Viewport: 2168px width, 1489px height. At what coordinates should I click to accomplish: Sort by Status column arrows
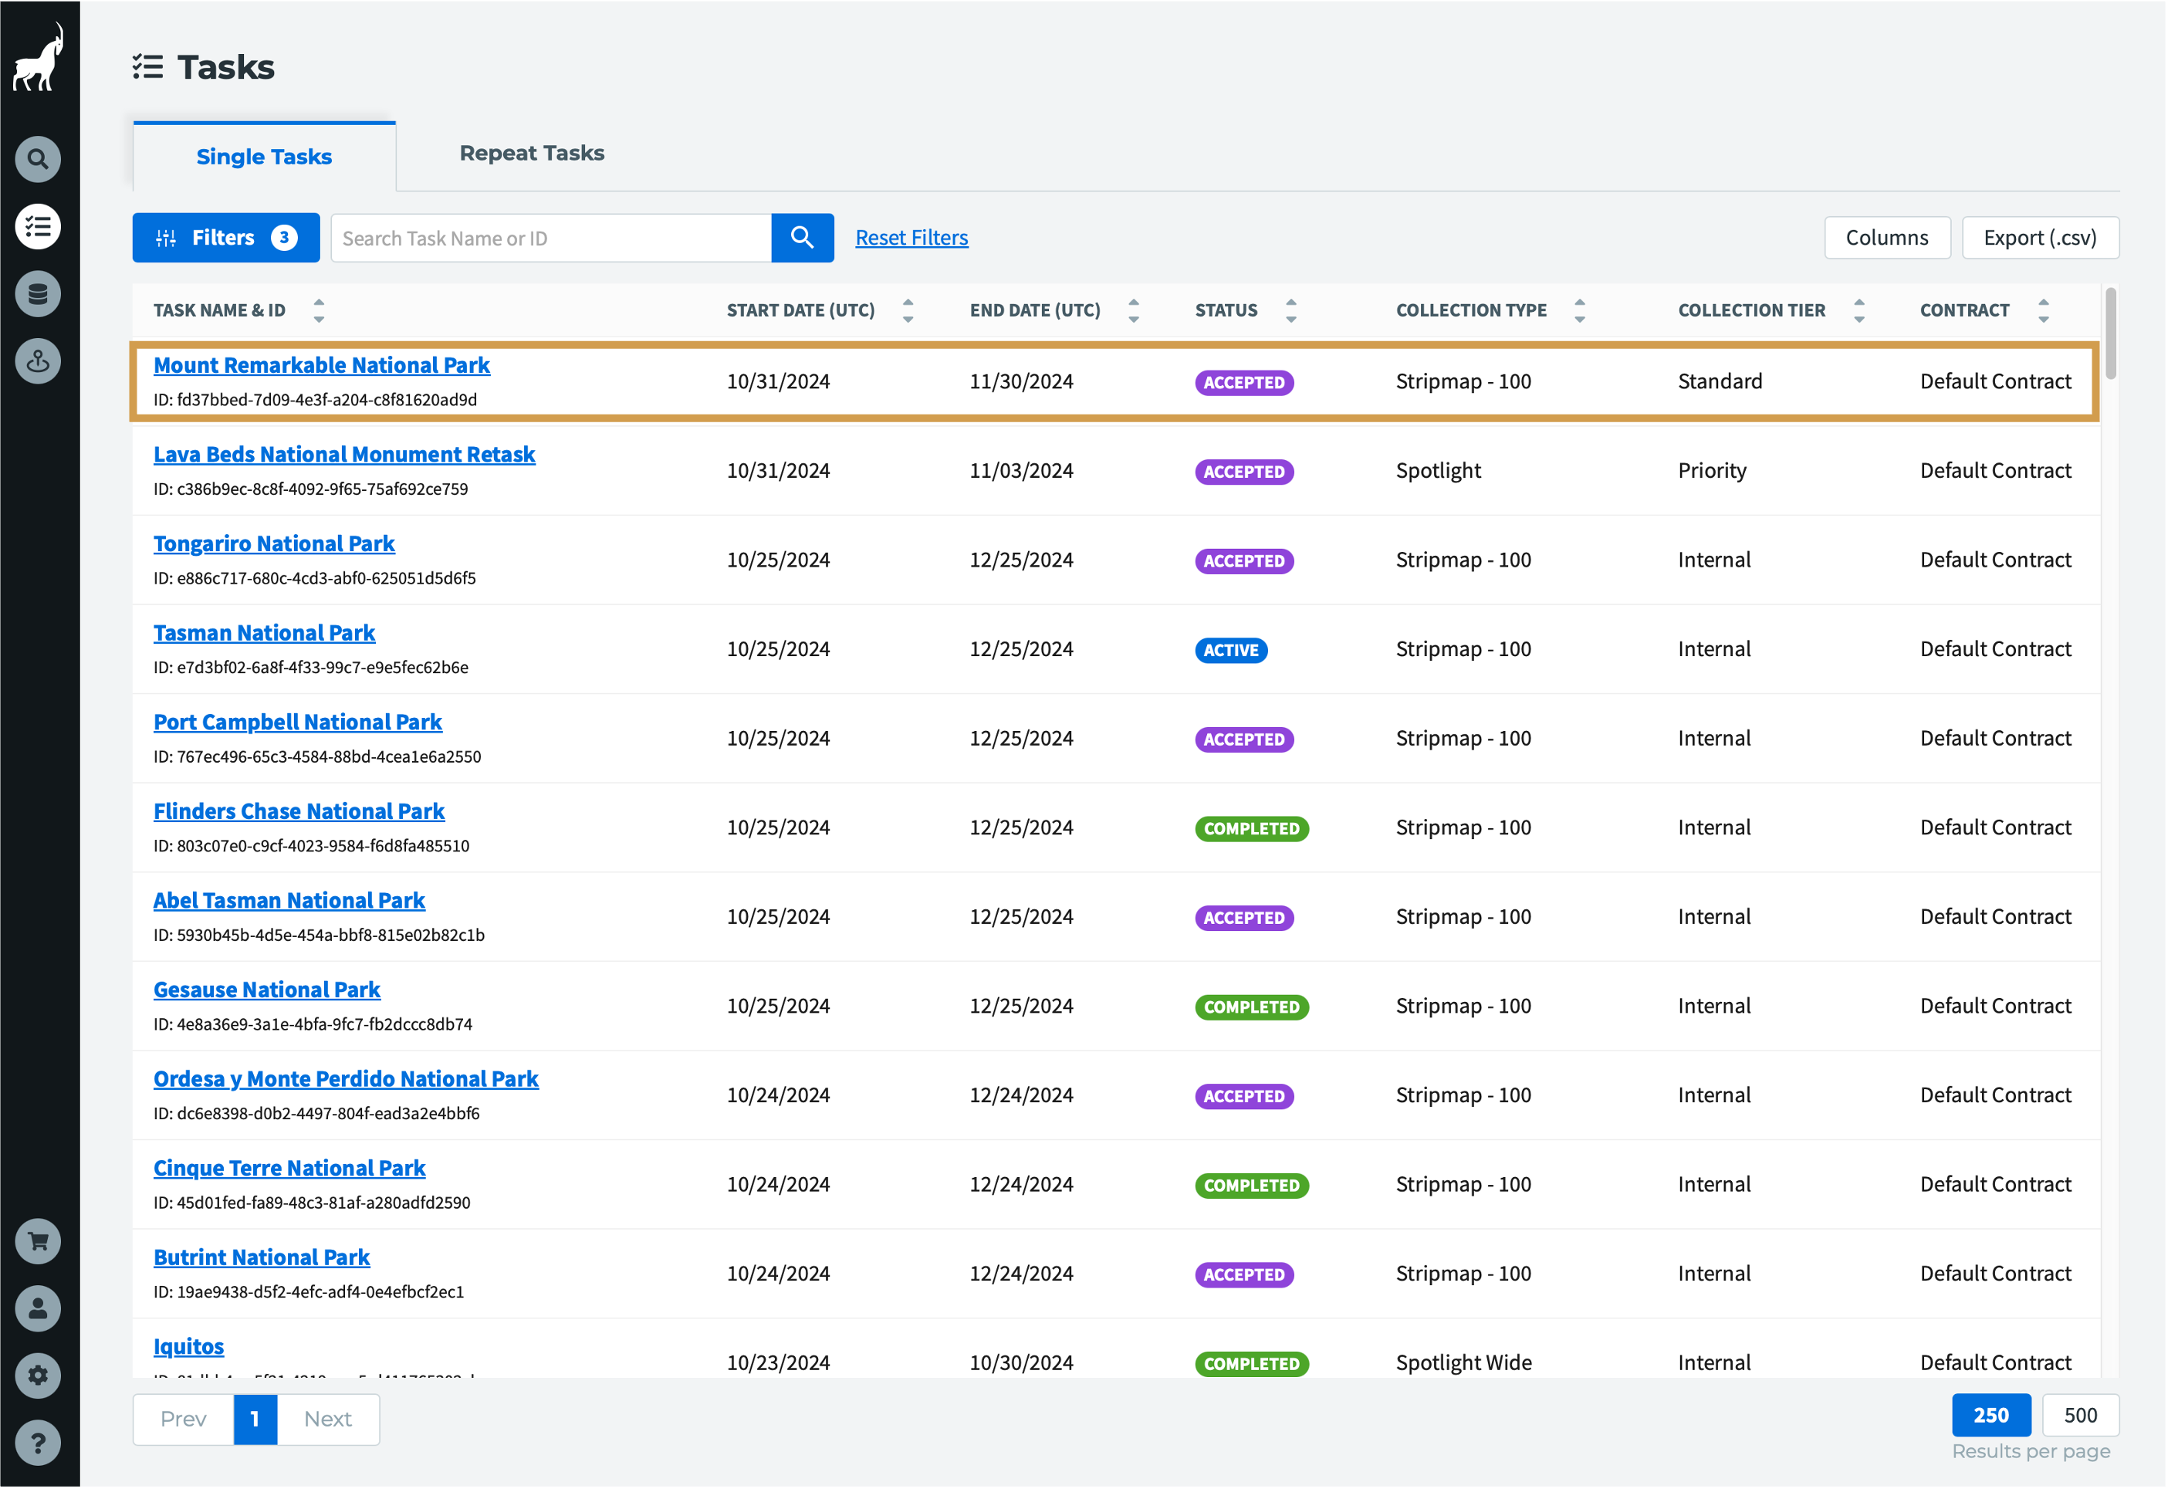point(1291,310)
